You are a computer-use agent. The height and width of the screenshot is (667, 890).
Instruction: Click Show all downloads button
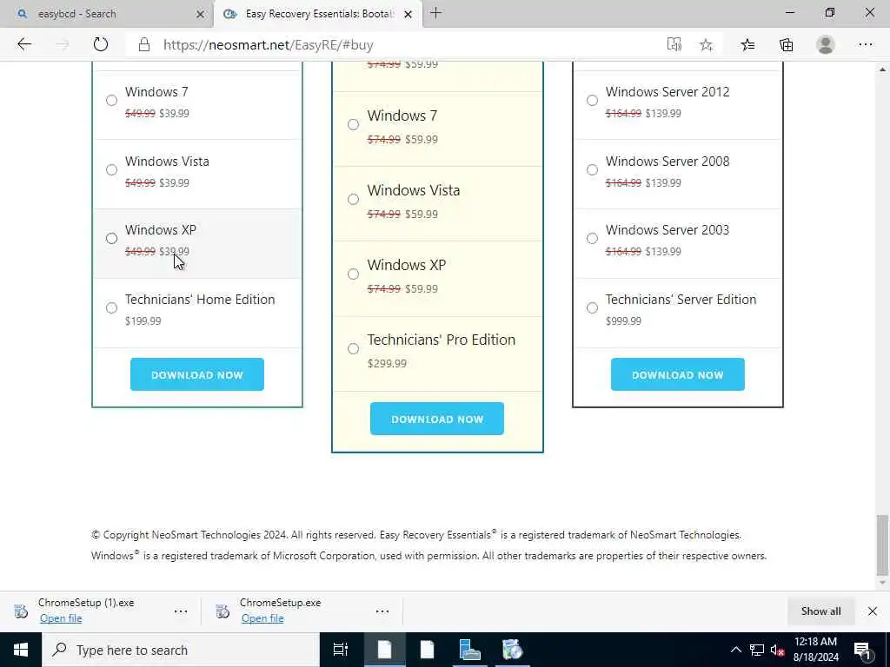coord(820,611)
